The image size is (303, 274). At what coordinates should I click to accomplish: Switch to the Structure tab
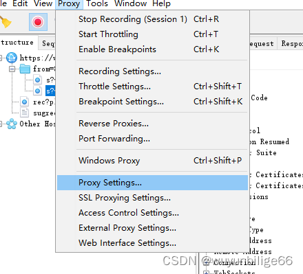tap(17, 43)
